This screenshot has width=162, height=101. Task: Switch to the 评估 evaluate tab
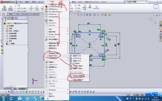pyautogui.click(x=18, y=14)
